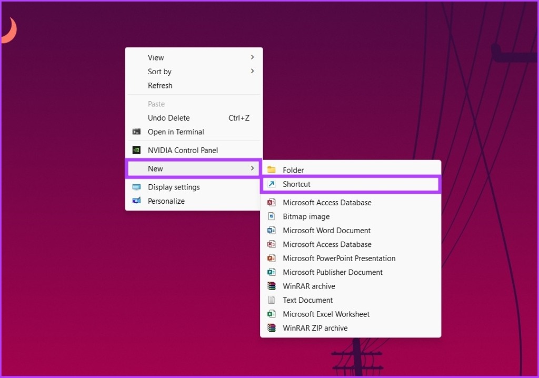Click the WinRAR archive books icon
Viewport: 539px width, 378px height.
(272, 286)
